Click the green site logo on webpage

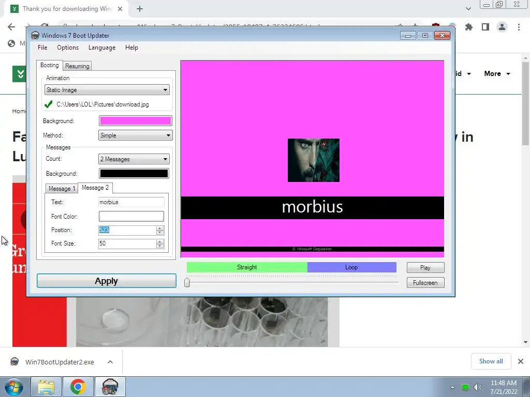point(20,73)
